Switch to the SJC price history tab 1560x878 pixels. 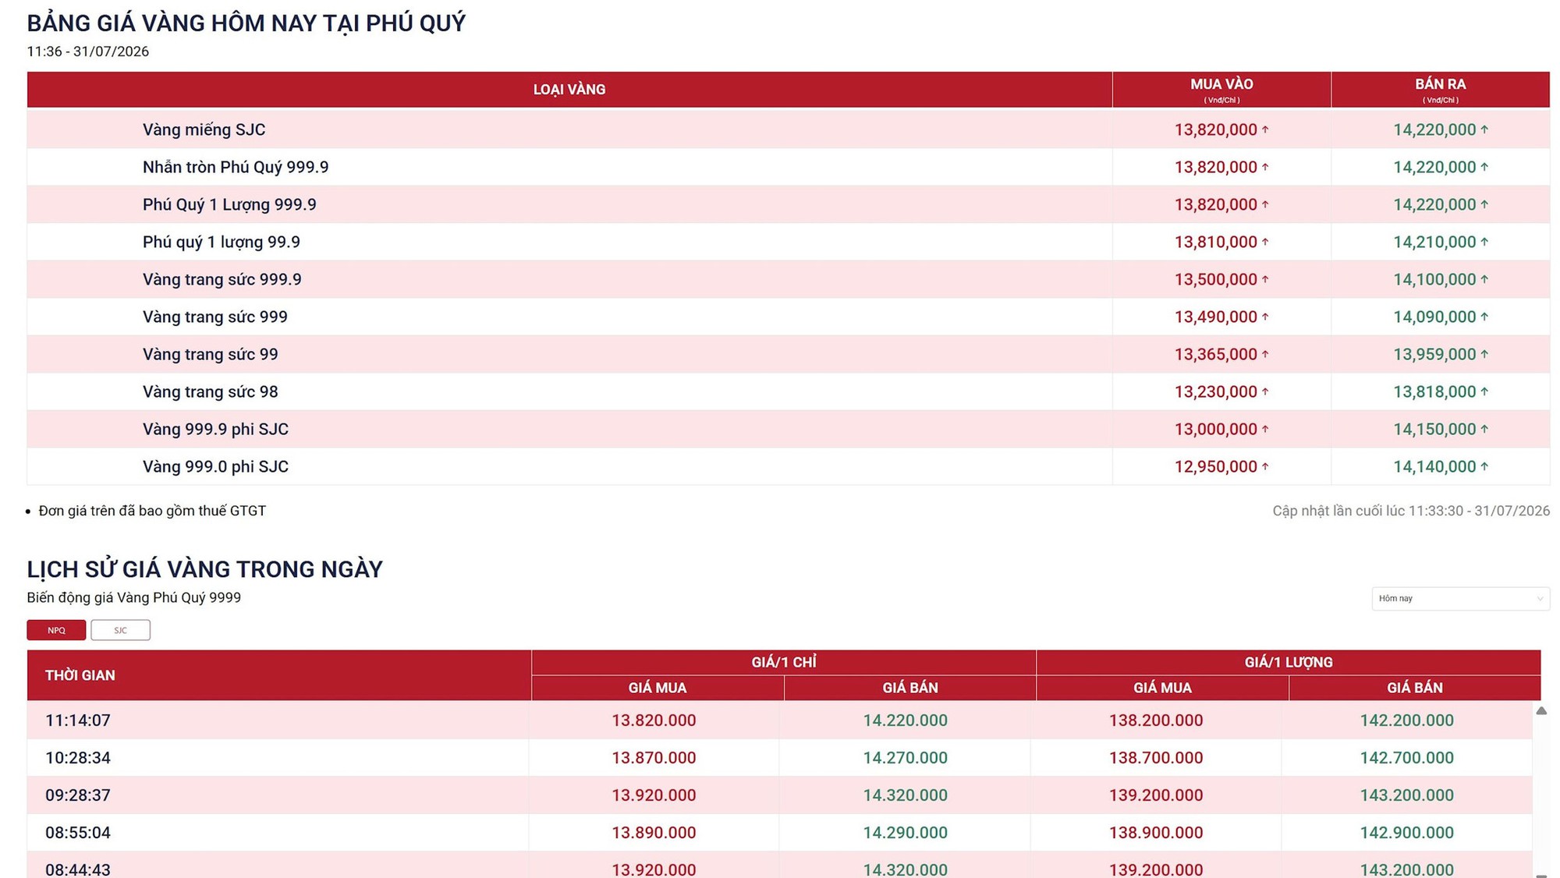pyautogui.click(x=120, y=630)
